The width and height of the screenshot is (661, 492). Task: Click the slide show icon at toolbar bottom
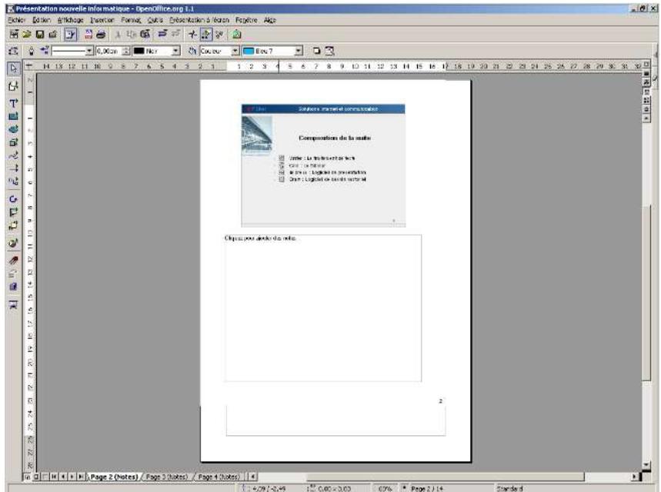(x=14, y=304)
